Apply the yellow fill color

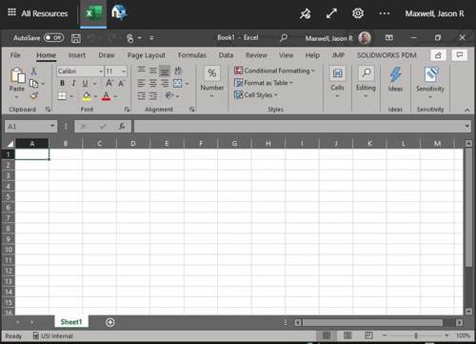(x=87, y=96)
